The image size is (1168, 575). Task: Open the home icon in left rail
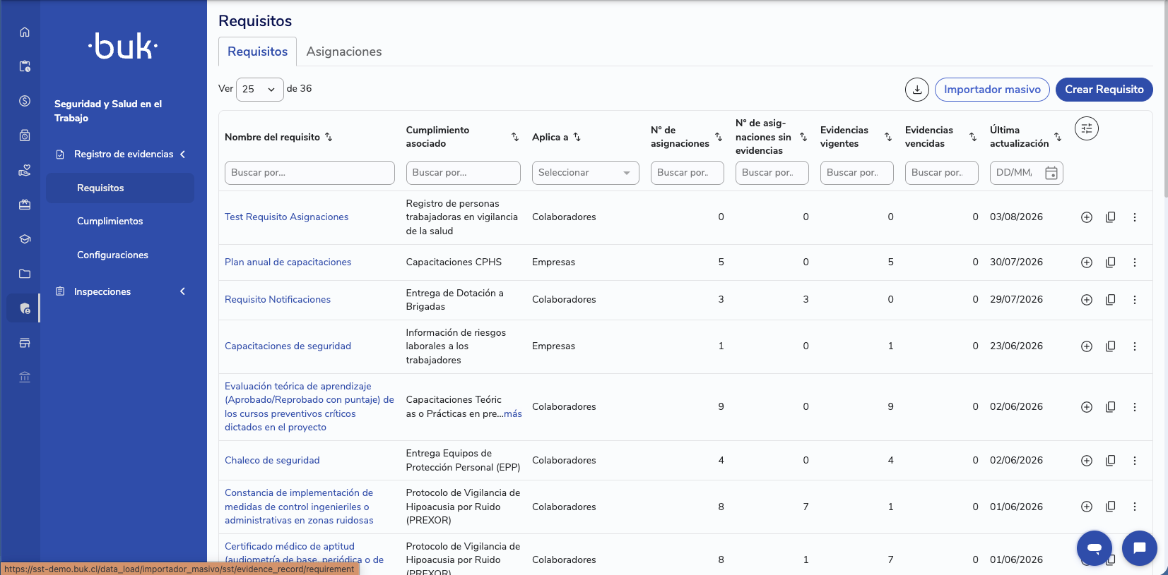(x=25, y=32)
